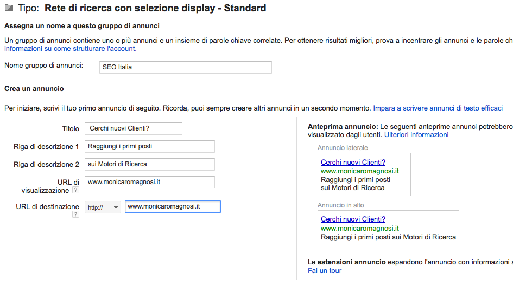Click the Ulteriori informazioni link
This screenshot has width=513, height=286.
click(416, 135)
